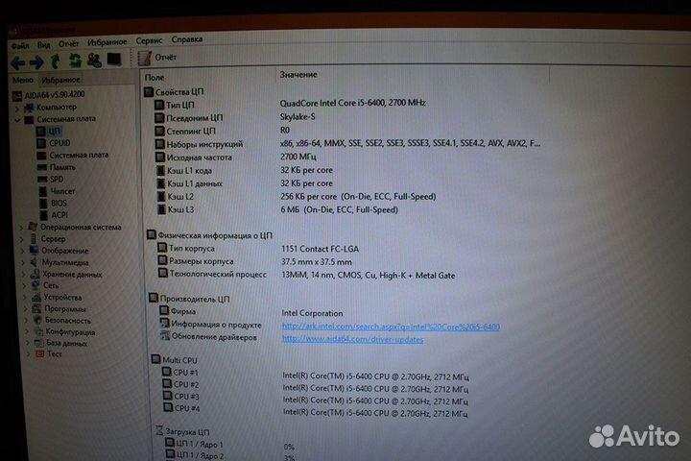Select the ЦП 1 / Ядро 1 row
Image resolution: width=691 pixels, height=461 pixels.
click(x=230, y=445)
